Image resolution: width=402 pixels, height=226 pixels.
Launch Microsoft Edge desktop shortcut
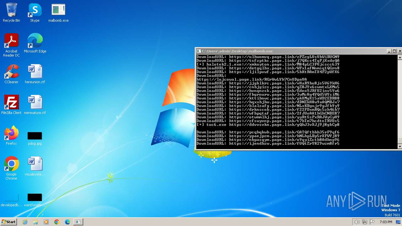point(35,43)
